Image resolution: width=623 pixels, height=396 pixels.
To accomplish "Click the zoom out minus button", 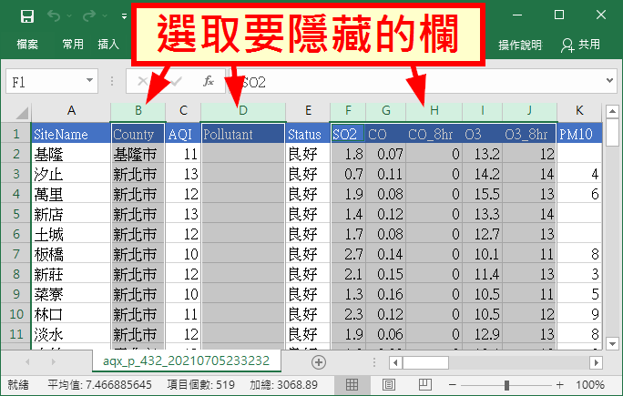I will point(452,384).
